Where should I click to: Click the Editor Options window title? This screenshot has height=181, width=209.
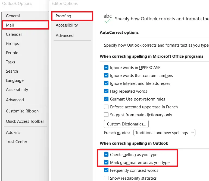[65, 4]
